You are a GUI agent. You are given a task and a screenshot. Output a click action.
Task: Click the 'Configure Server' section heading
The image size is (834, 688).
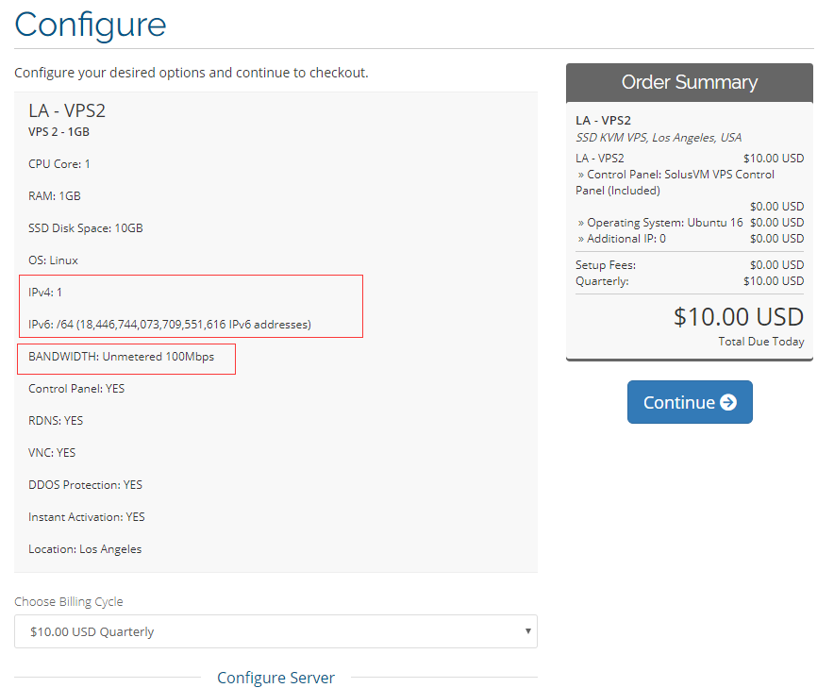pos(275,678)
